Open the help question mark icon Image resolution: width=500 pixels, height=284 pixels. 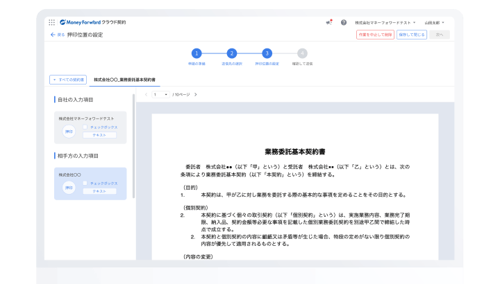pos(344,23)
